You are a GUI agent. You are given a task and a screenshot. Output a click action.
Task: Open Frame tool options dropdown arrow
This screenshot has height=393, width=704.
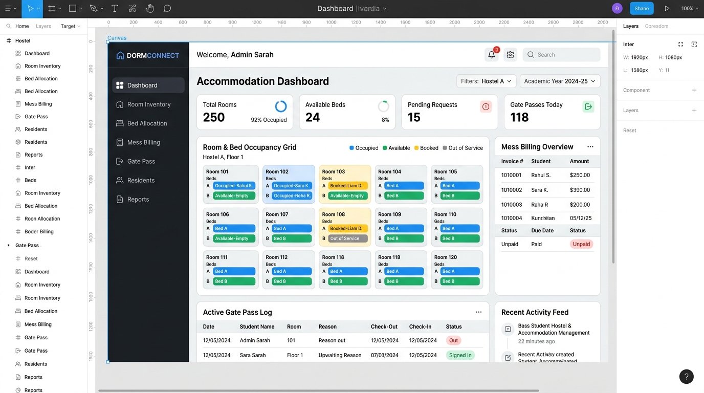[60, 9]
